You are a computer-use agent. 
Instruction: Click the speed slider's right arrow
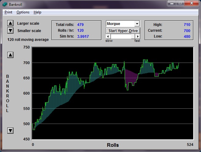click(138, 36)
